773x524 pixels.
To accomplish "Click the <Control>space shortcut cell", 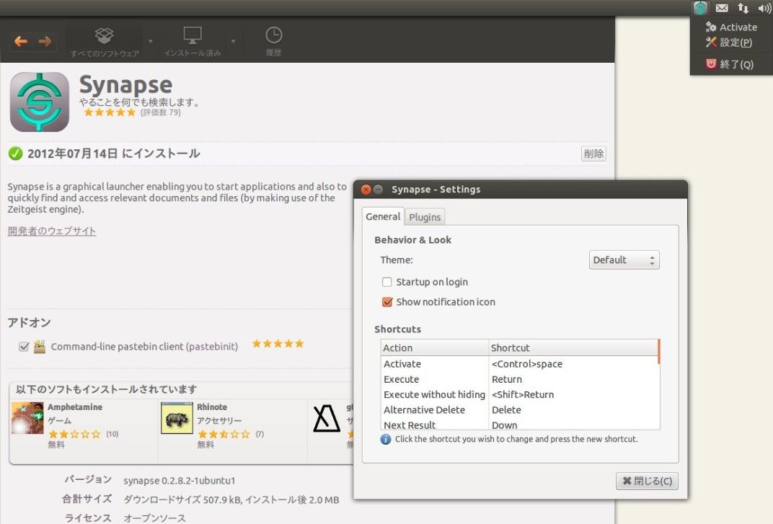I will pyautogui.click(x=527, y=364).
